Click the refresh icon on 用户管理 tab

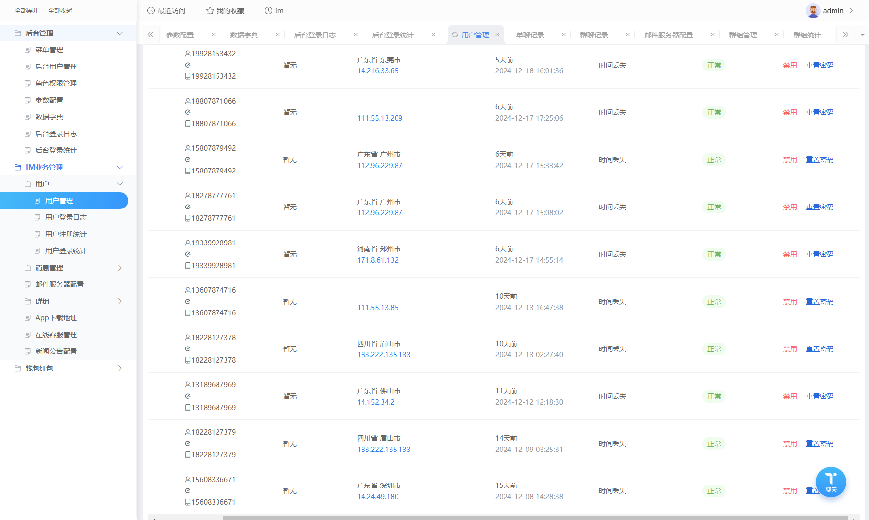coord(455,35)
